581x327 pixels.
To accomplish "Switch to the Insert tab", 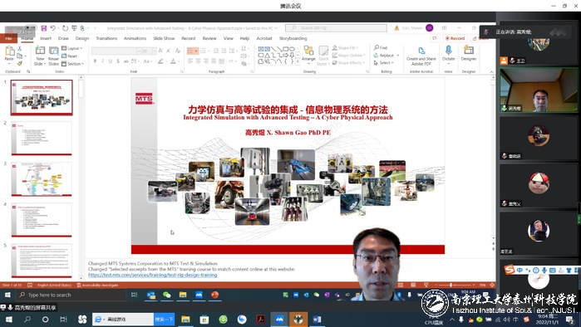I will click(x=46, y=38).
